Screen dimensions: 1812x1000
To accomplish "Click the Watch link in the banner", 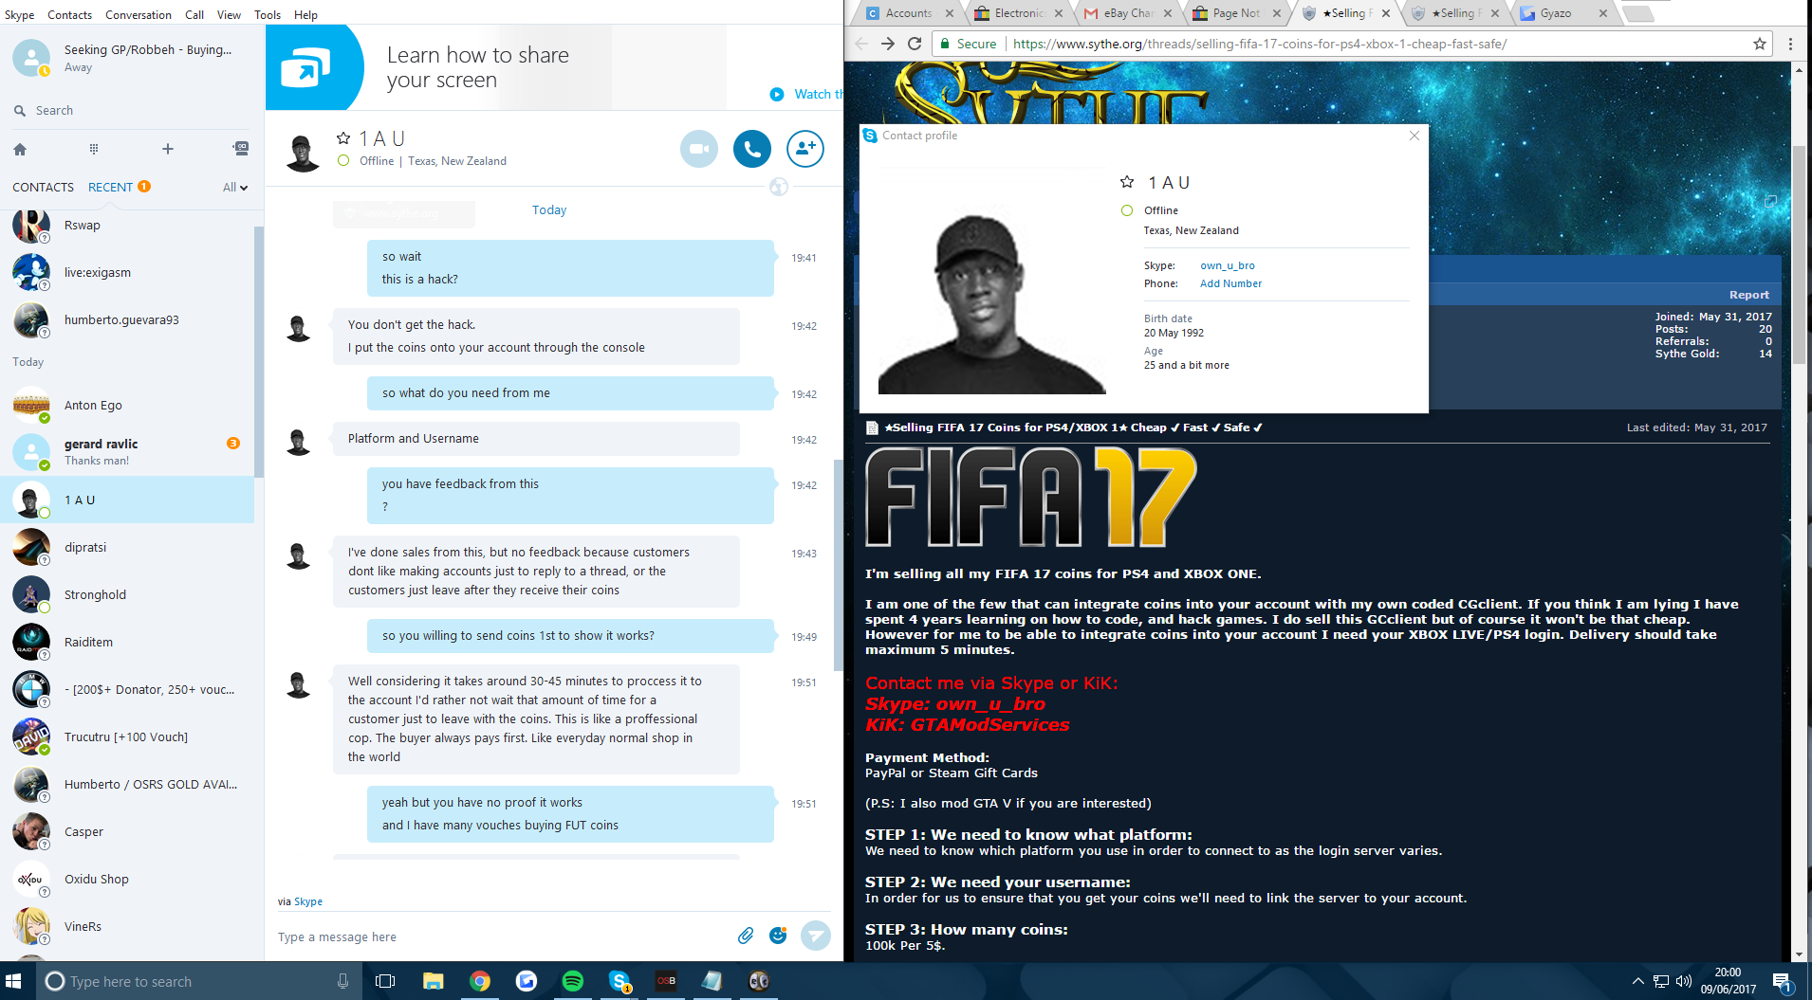I will pos(819,94).
